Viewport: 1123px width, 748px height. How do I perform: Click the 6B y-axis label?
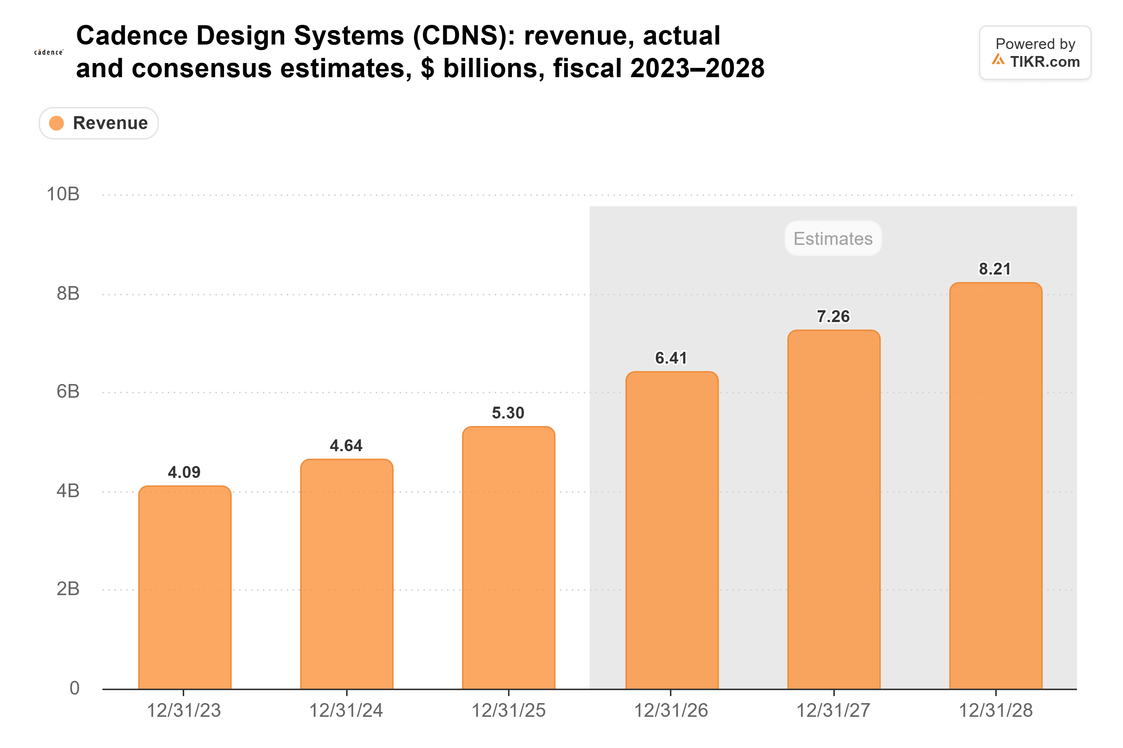pos(68,392)
